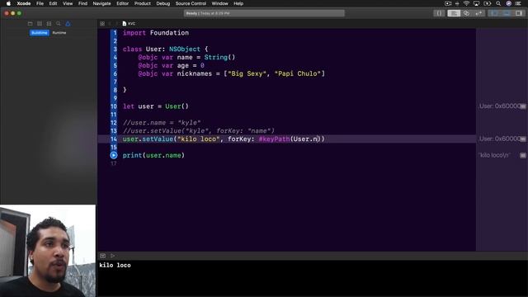Click line number 3 in the gutter
The image size is (528, 297).
click(x=115, y=49)
